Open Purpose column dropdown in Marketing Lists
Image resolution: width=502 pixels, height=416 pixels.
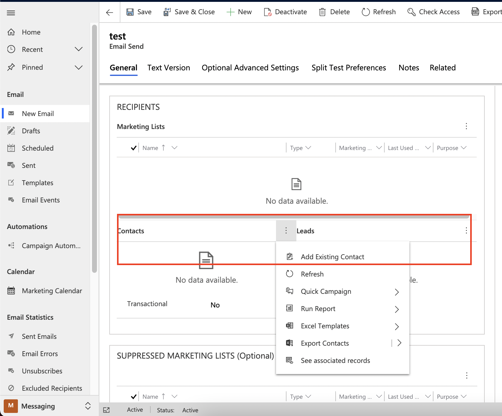(x=463, y=148)
